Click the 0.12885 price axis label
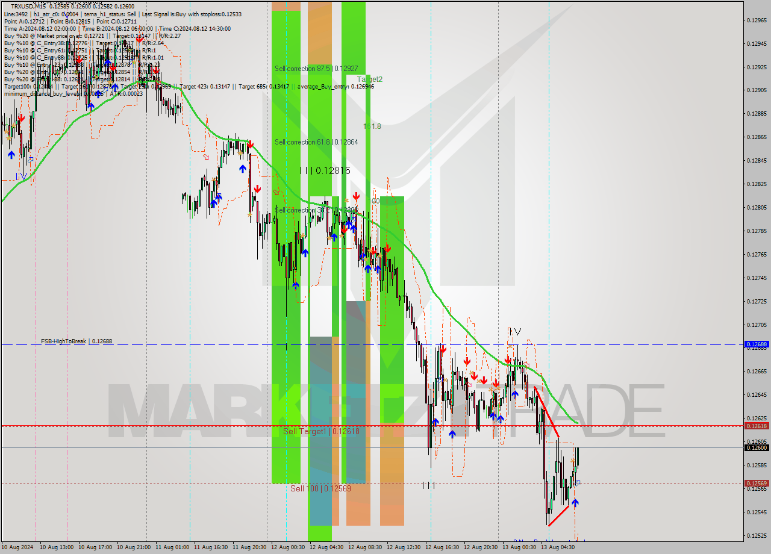Viewport: 771px width, 554px height. pos(757,114)
